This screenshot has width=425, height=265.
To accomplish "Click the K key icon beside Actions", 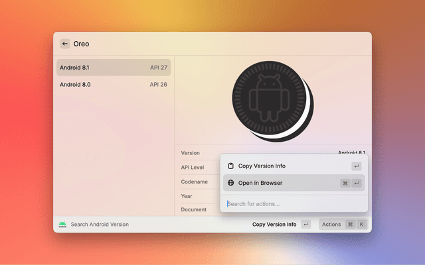I will point(361,225).
